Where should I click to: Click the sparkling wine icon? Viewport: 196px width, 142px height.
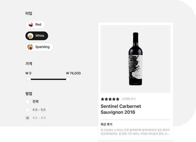tap(30, 47)
